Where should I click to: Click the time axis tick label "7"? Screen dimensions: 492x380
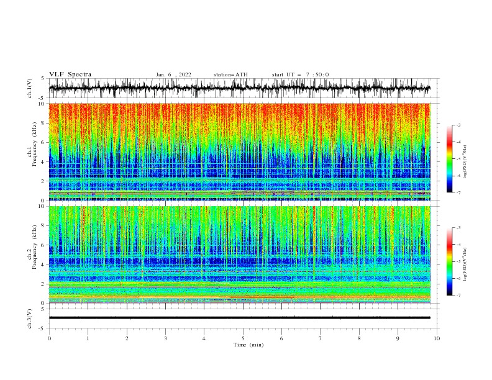pos(321,338)
